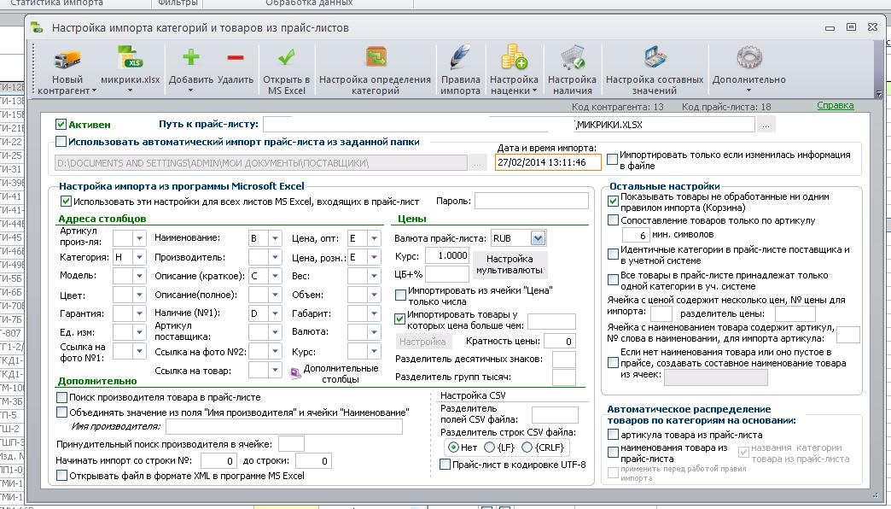
Task: Click the Новый контрагент truck icon
Action: click(67, 59)
